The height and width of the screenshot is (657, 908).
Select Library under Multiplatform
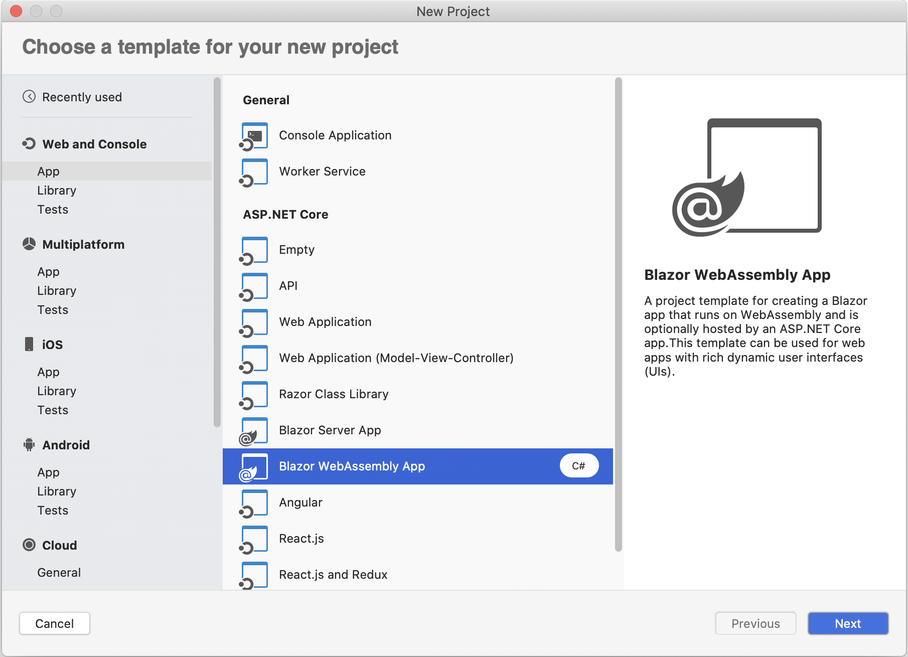tap(57, 291)
